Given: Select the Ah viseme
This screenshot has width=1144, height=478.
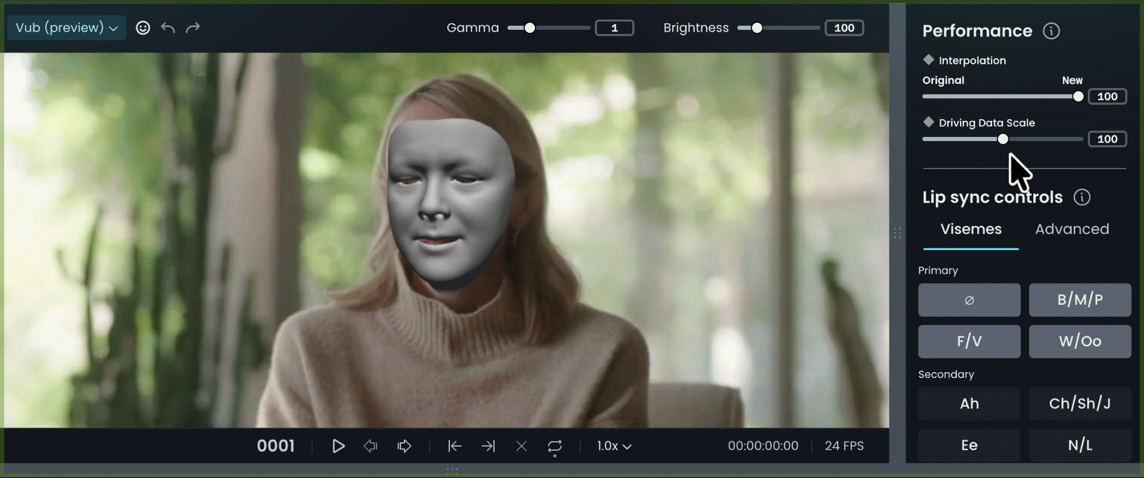Looking at the screenshot, I should pyautogui.click(x=969, y=404).
